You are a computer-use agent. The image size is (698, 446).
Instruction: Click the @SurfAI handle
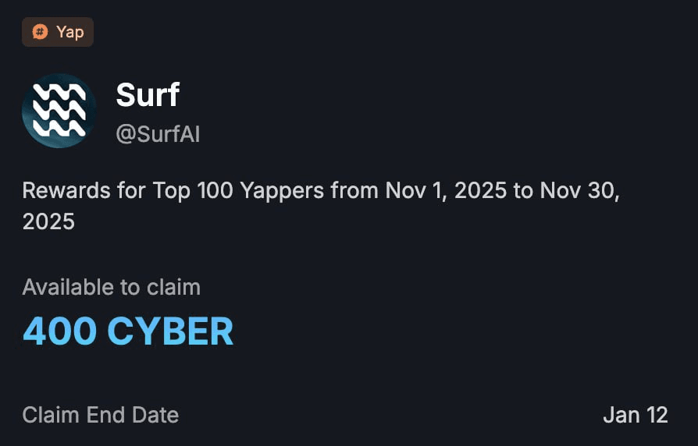pos(158,134)
